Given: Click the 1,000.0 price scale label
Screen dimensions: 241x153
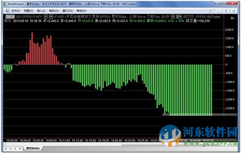Looking at the screenshot, I should (229, 47).
